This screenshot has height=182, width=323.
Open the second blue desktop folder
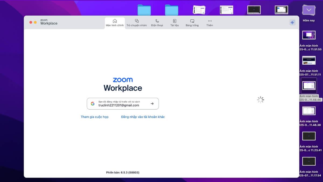pyautogui.click(x=171, y=10)
